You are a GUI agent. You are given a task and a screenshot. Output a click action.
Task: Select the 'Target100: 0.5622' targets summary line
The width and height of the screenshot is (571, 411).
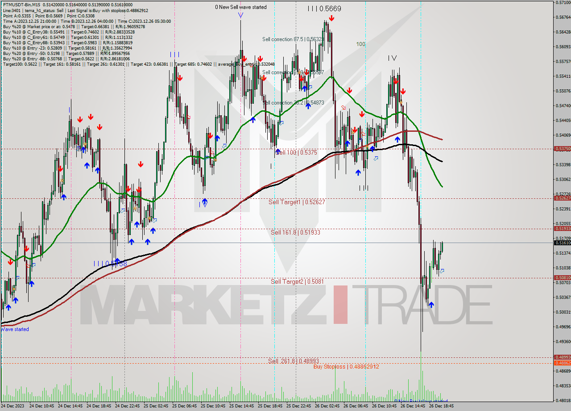[139, 64]
